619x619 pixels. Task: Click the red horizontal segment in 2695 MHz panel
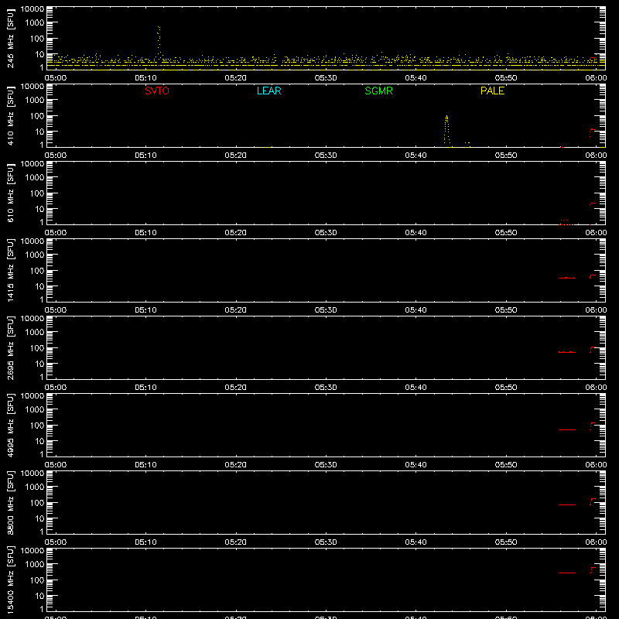567,352
